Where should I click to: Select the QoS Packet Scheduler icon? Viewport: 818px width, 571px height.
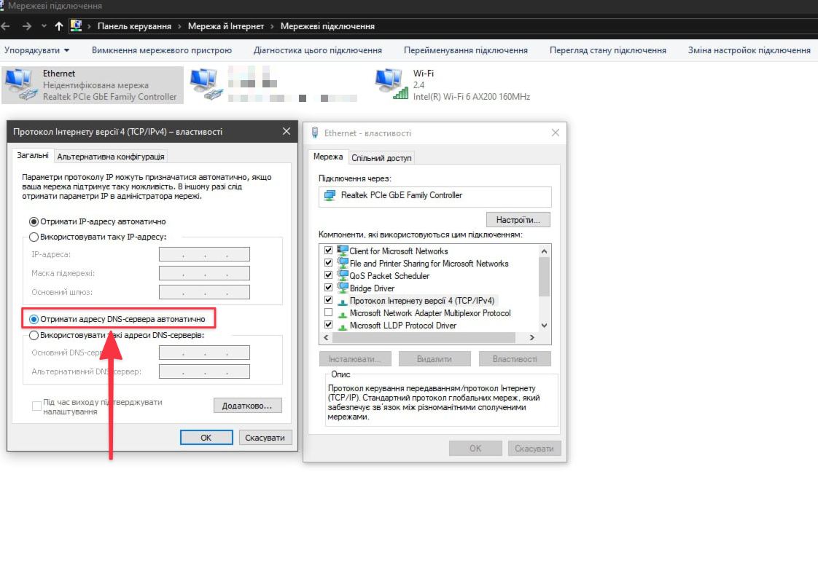coord(342,276)
